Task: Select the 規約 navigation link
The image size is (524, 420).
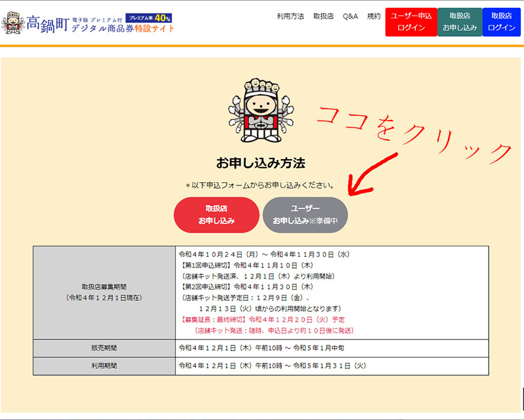Action: (374, 16)
